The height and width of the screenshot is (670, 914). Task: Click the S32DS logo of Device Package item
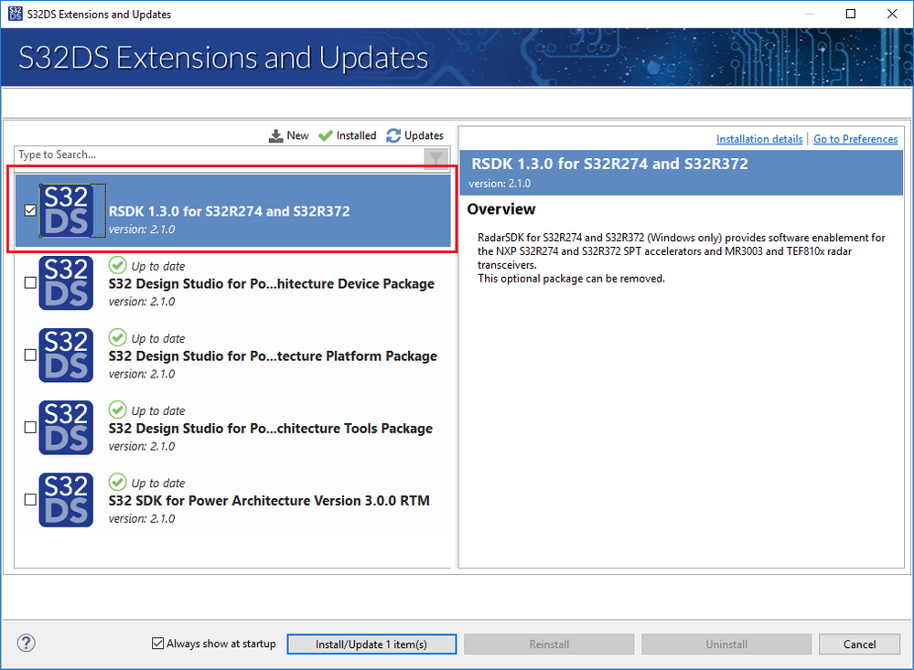coord(67,282)
